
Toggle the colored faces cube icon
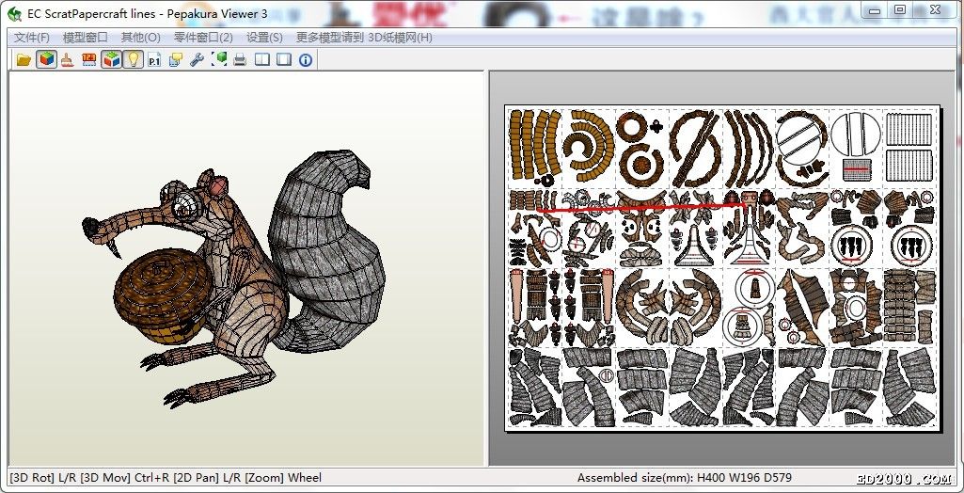click(x=111, y=59)
